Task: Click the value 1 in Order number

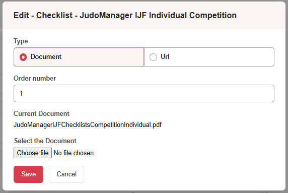Action: point(21,93)
